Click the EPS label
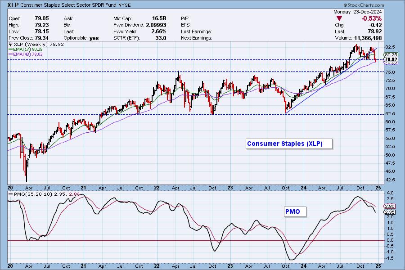 click(186, 25)
